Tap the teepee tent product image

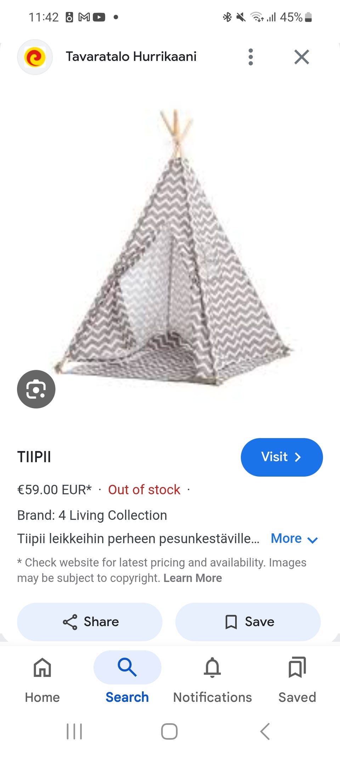(174, 248)
